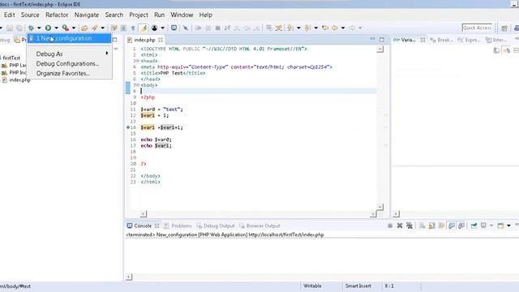The image size is (519, 292).
Task: Click the Resume debug icon
Action: coord(198,28)
